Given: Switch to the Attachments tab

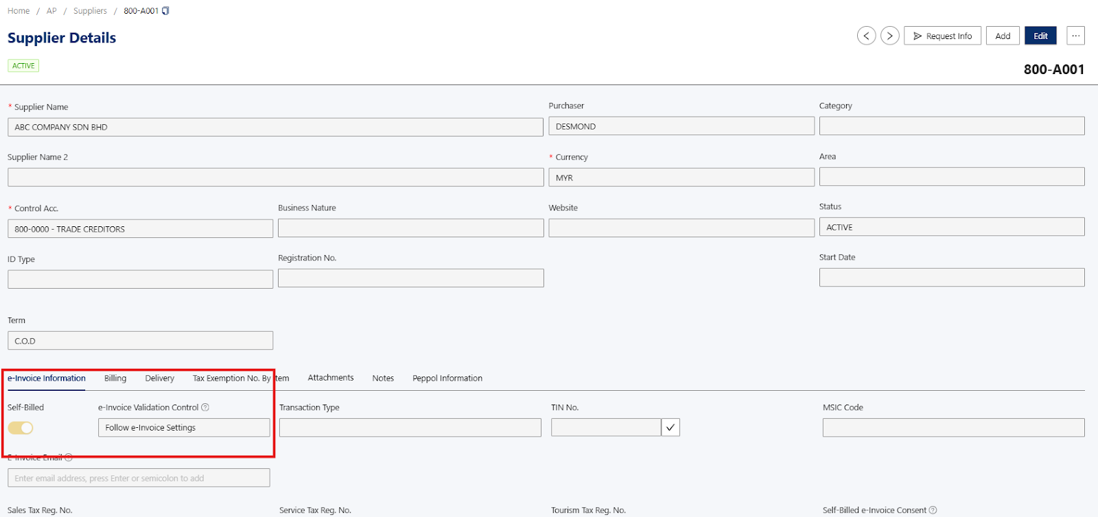Looking at the screenshot, I should coord(331,378).
